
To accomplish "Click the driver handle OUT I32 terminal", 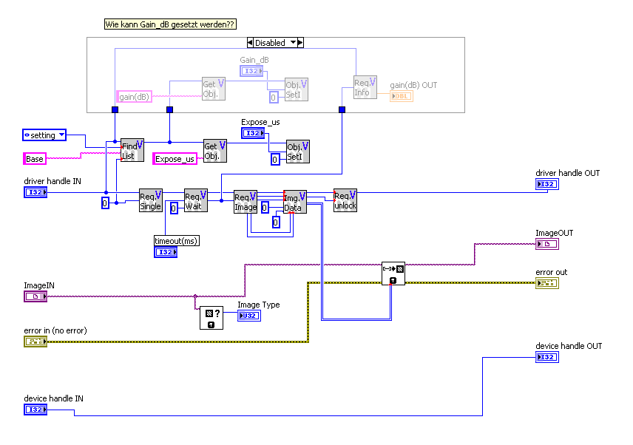I will pos(547,184).
